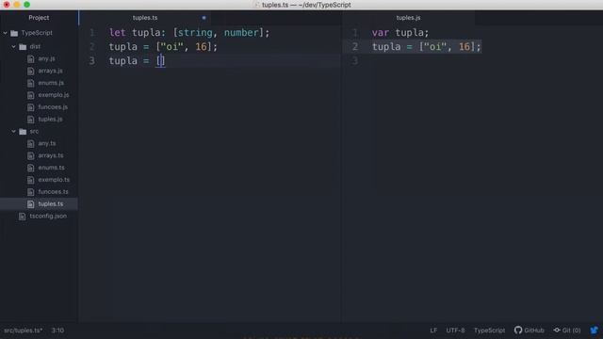The image size is (603, 339).
Task: Click the modified dot on tuples.ts tab
Action: point(204,18)
